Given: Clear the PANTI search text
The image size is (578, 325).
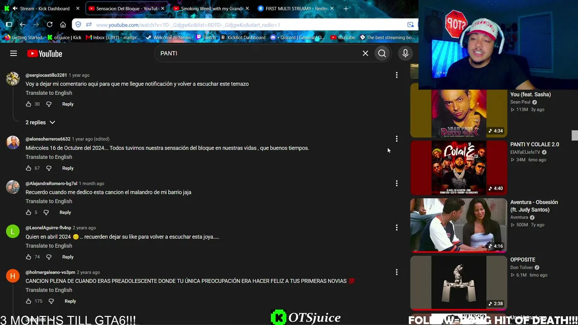Looking at the screenshot, I should 365,53.
